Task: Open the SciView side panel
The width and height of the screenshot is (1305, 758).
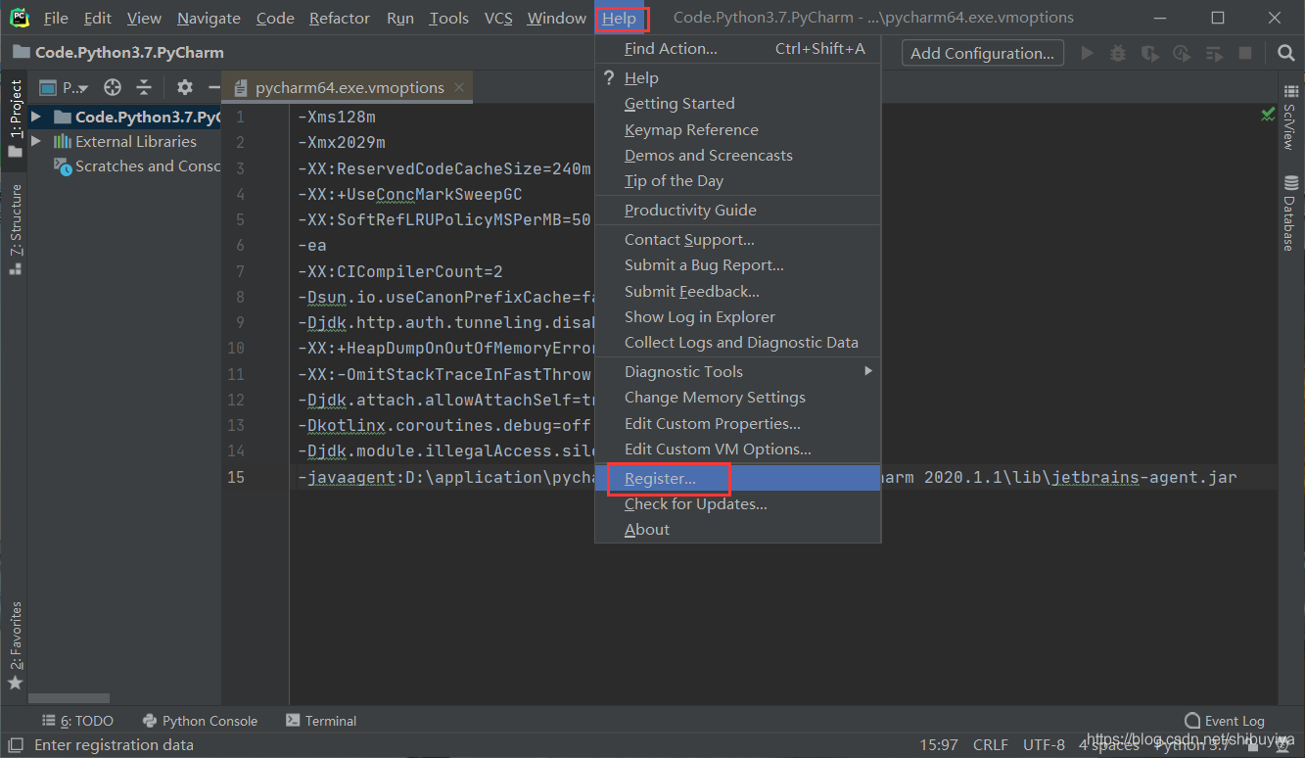Action: coord(1290,119)
